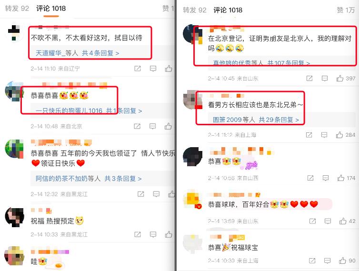The image size is (359, 271).
Task: Open avatar of 看男方长相 commenter
Action: (x=192, y=100)
